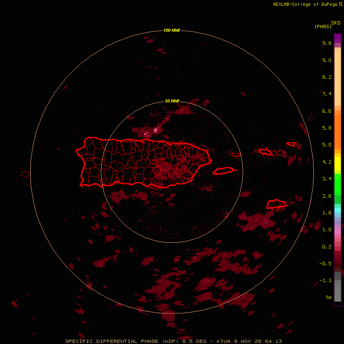Click the [PHAS] legend header
Screen dimensions: 344x344
pyautogui.click(x=323, y=26)
